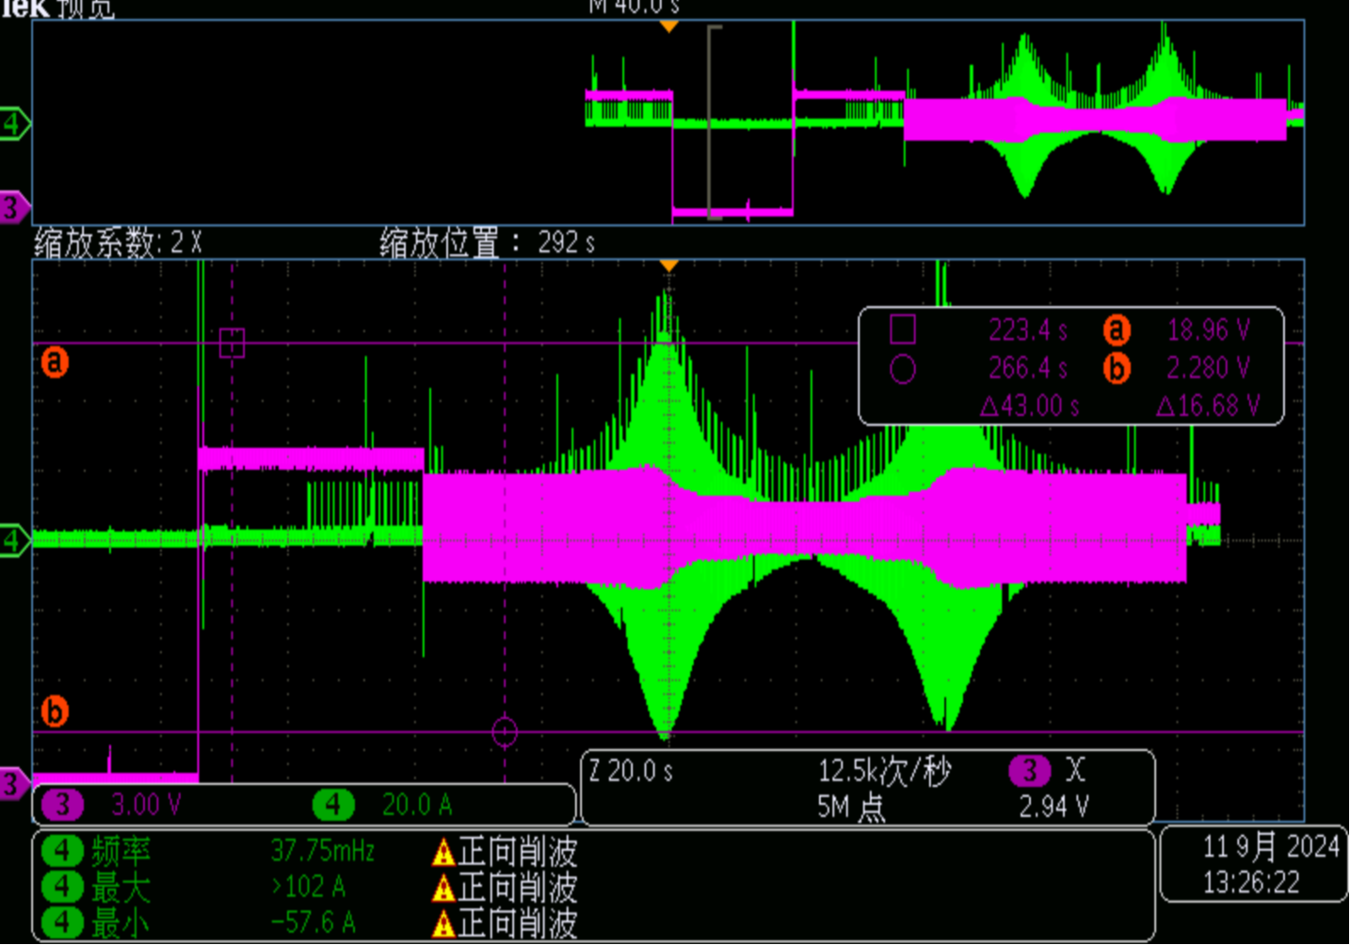The height and width of the screenshot is (945, 1350).
Task: Click the magenta channel 3 marker in overview
Action: point(13,207)
